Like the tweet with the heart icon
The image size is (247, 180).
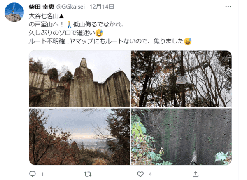click(140, 174)
